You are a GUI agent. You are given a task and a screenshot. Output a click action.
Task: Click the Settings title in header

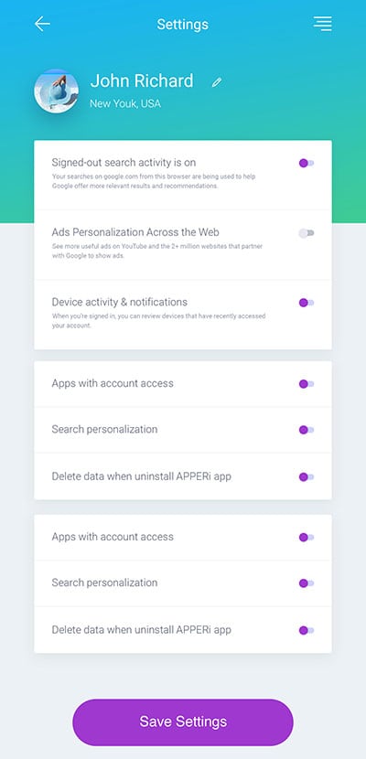pyautogui.click(x=182, y=24)
